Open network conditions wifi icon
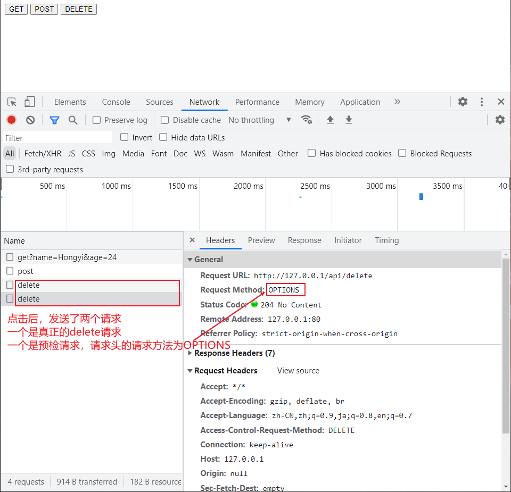 (x=307, y=120)
